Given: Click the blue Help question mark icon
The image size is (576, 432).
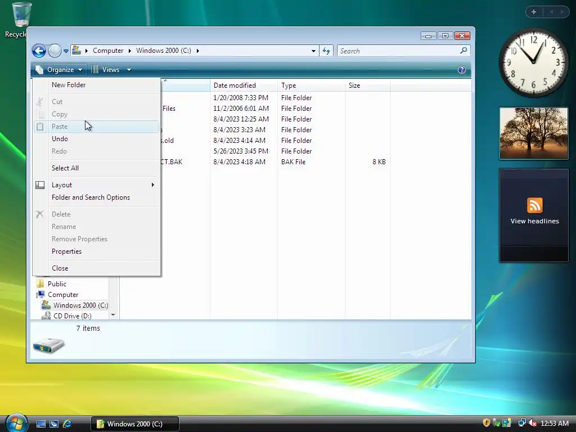Looking at the screenshot, I should [462, 70].
